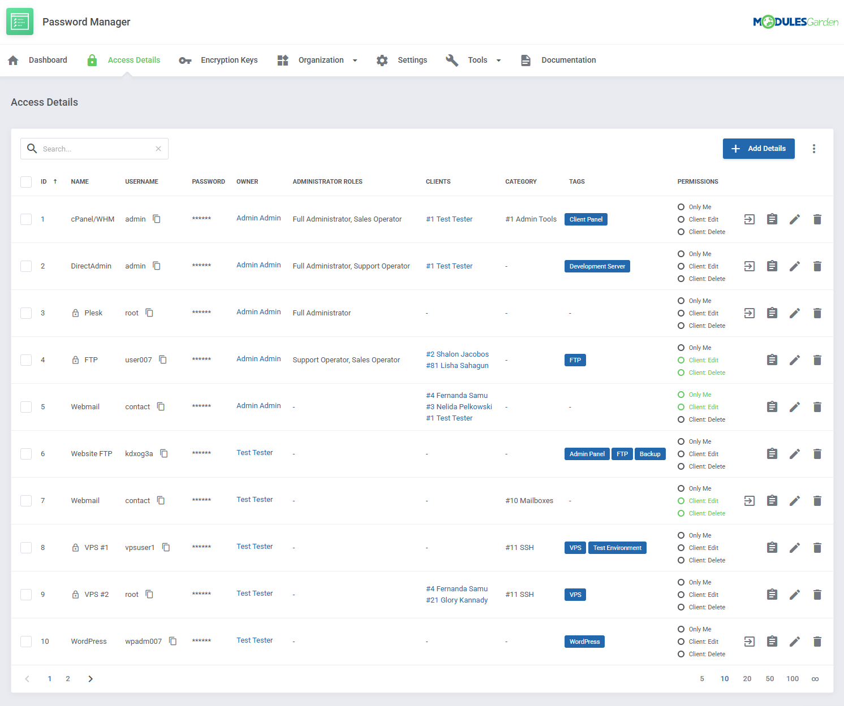This screenshot has height=706, width=844.
Task: Check the select-all checkbox in table header
Action: (x=26, y=182)
